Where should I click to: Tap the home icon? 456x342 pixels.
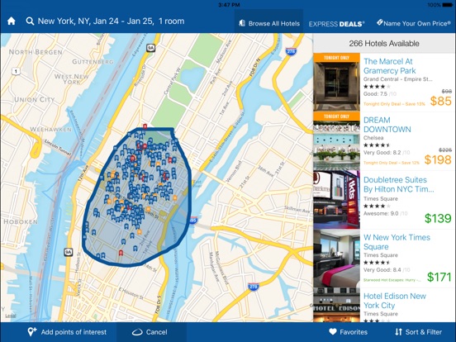(12, 21)
